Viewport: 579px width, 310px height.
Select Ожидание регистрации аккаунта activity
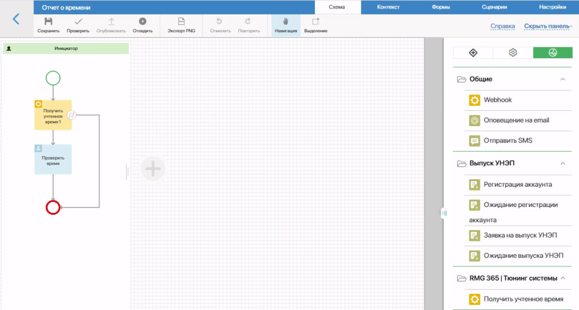pyautogui.click(x=518, y=212)
